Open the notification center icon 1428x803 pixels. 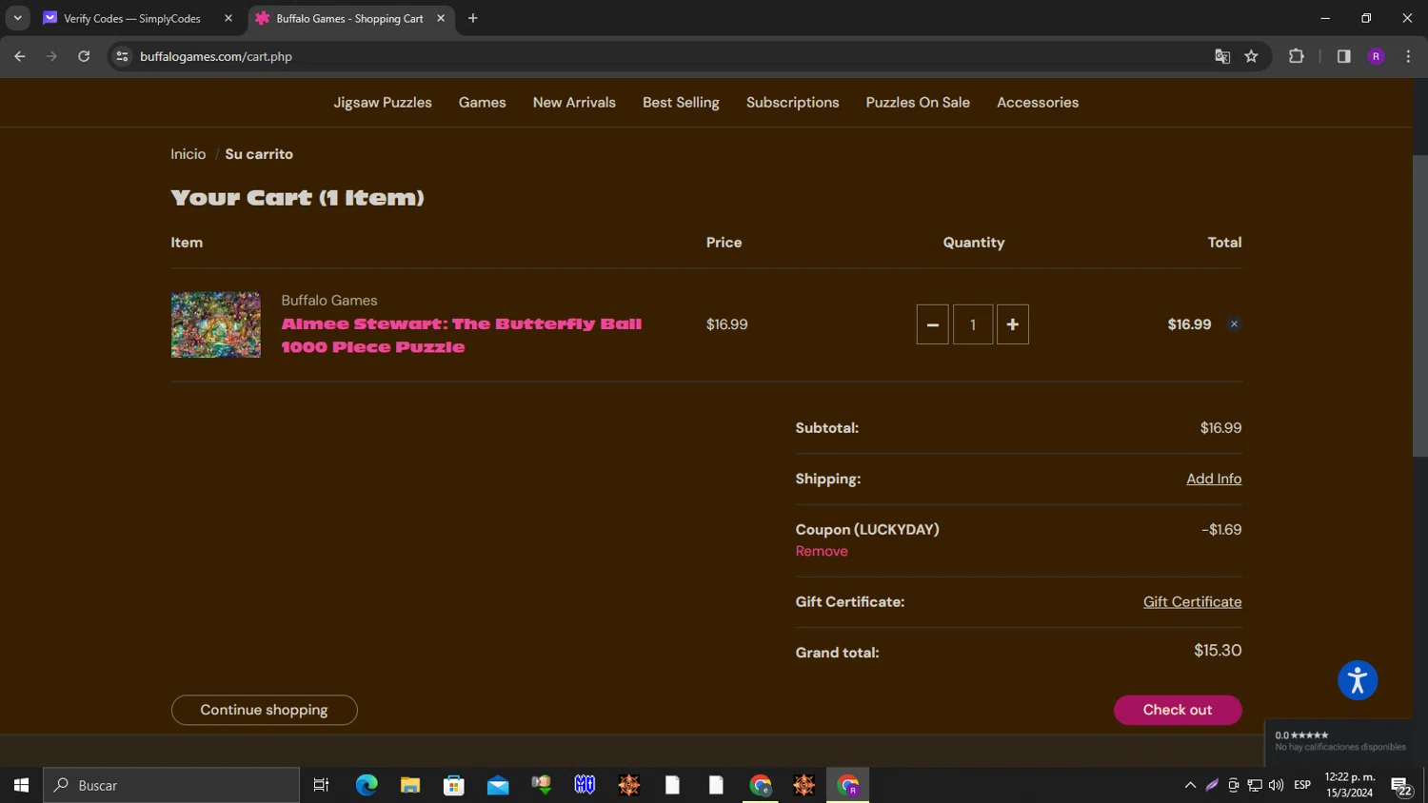click(1401, 785)
